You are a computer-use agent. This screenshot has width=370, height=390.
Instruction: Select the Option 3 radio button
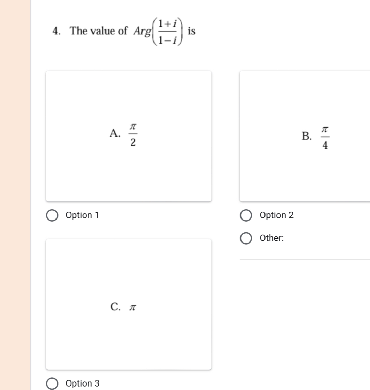52,384
